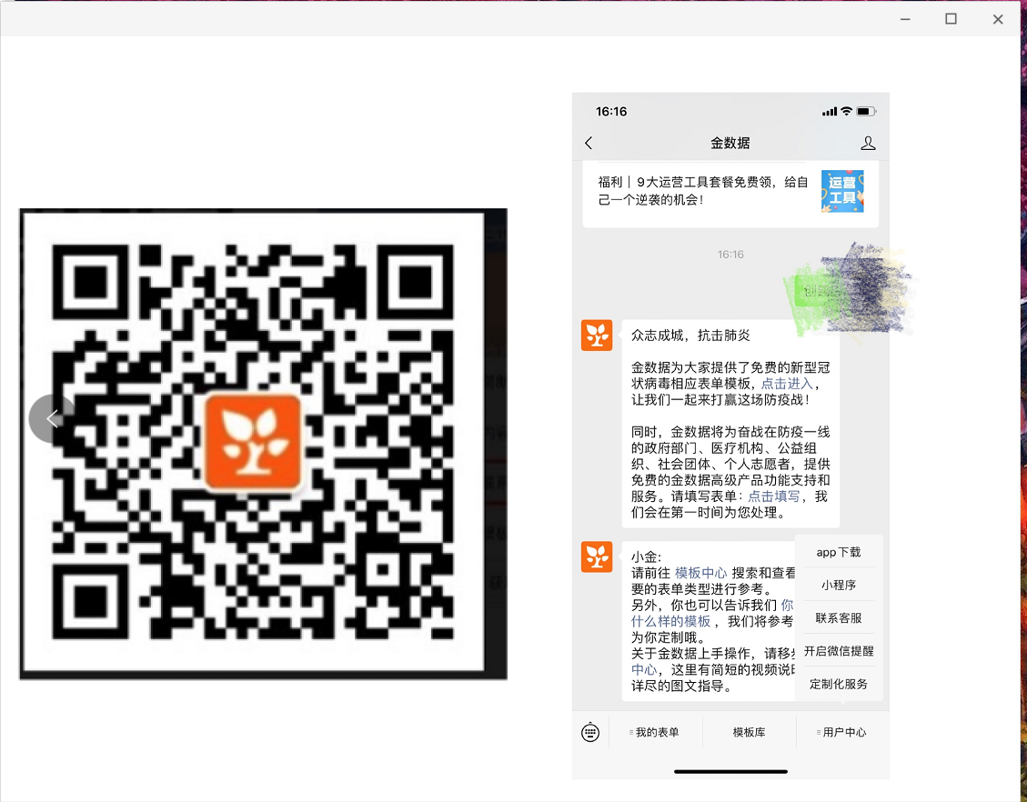Click the 小金 message avatar icon

(x=597, y=556)
